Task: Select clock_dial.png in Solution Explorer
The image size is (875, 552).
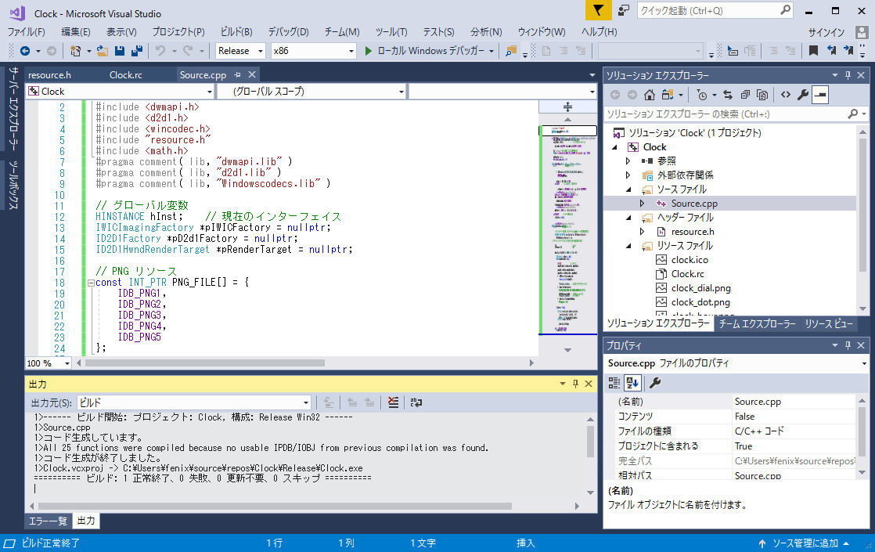Action: pos(700,288)
